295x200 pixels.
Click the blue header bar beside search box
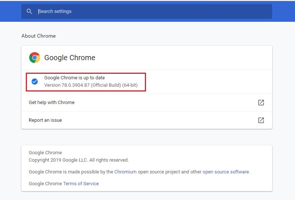tap(283, 11)
